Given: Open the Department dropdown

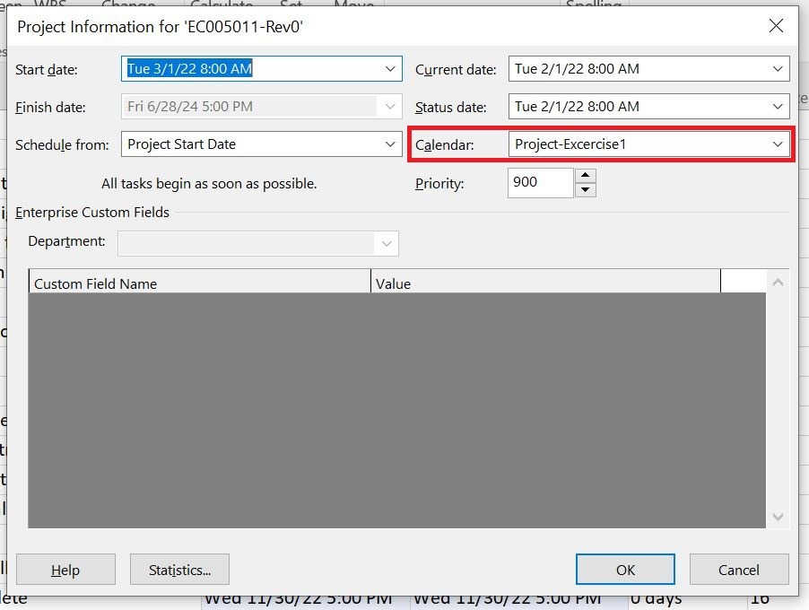Looking at the screenshot, I should point(387,244).
